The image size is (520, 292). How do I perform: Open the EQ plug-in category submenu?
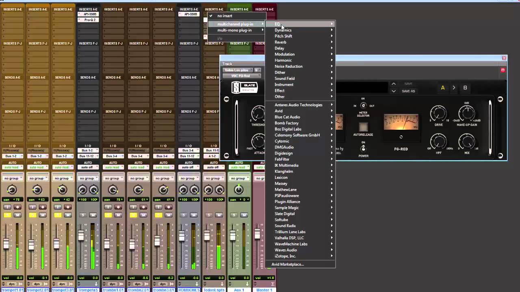click(300, 24)
